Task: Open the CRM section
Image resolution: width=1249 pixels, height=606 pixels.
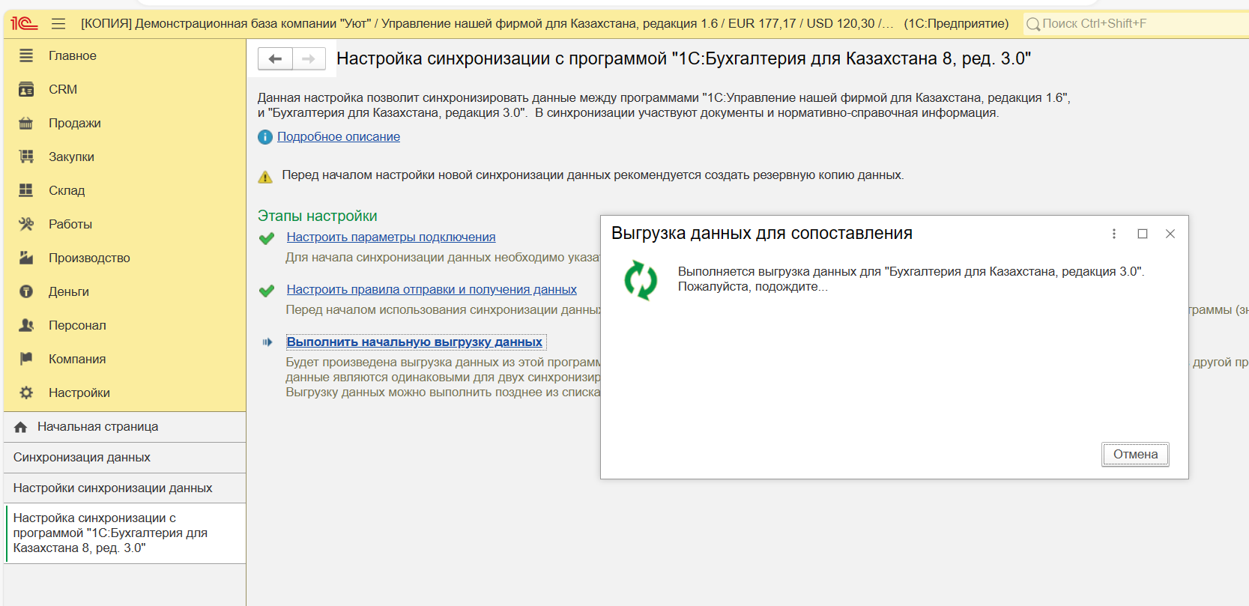Action: tap(63, 89)
